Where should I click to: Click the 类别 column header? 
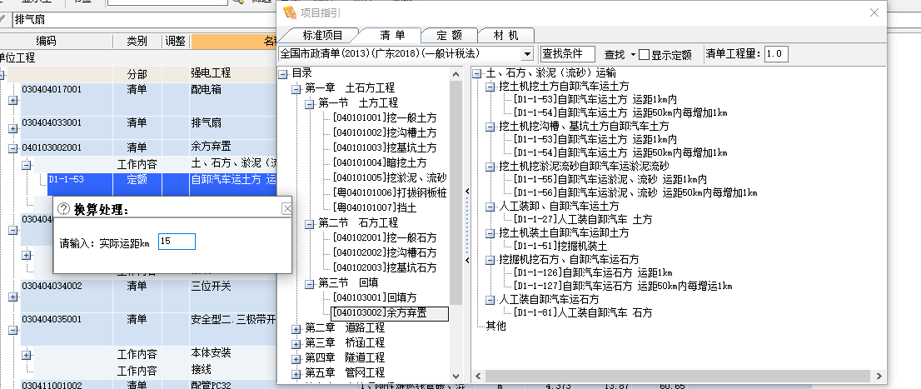(x=137, y=41)
